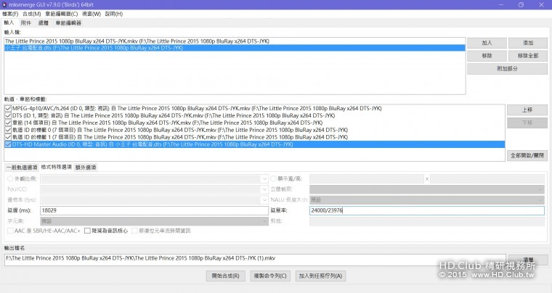Switch to the 總體 tab
Viewport: 552px width, 293px height.
point(43,22)
